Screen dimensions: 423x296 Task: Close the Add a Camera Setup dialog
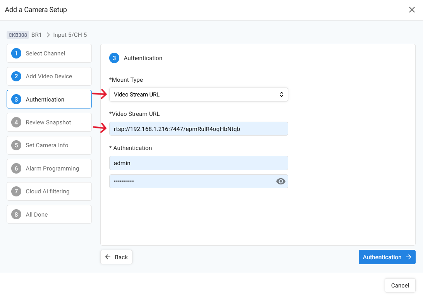click(x=412, y=10)
